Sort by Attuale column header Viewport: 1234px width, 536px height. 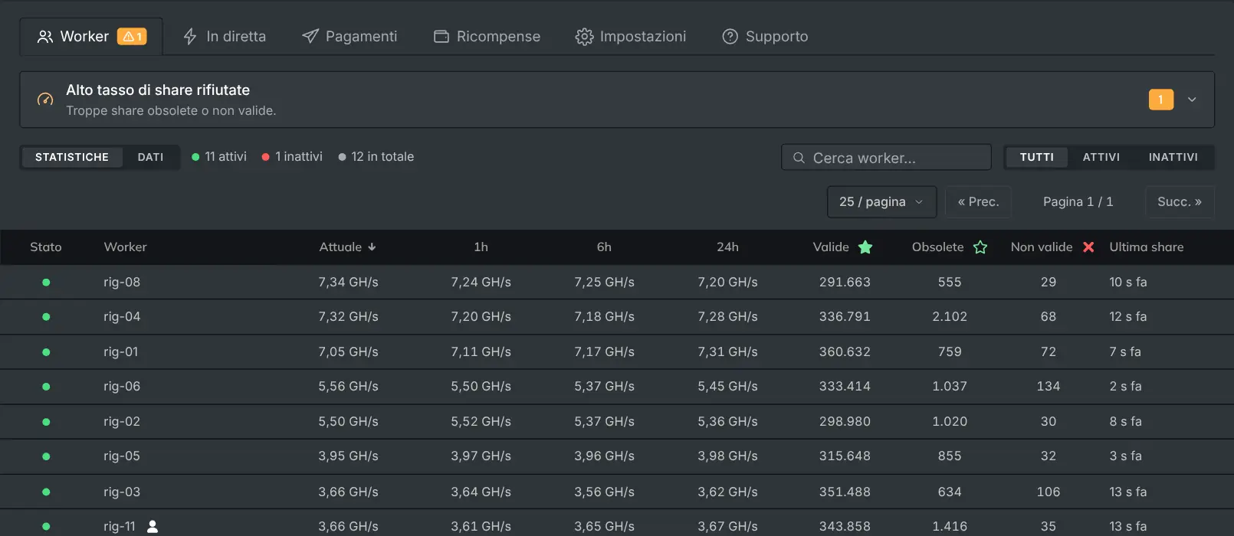(347, 247)
